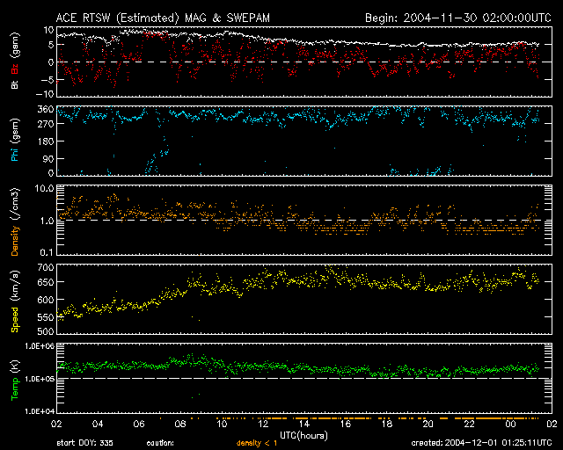Click the 10.0 tick on Density axis
The image size is (563, 450).
44,189
